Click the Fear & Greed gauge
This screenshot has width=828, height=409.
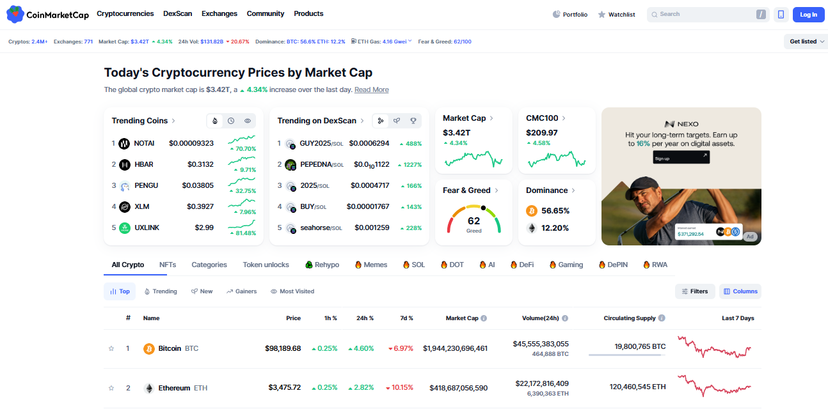pos(474,219)
